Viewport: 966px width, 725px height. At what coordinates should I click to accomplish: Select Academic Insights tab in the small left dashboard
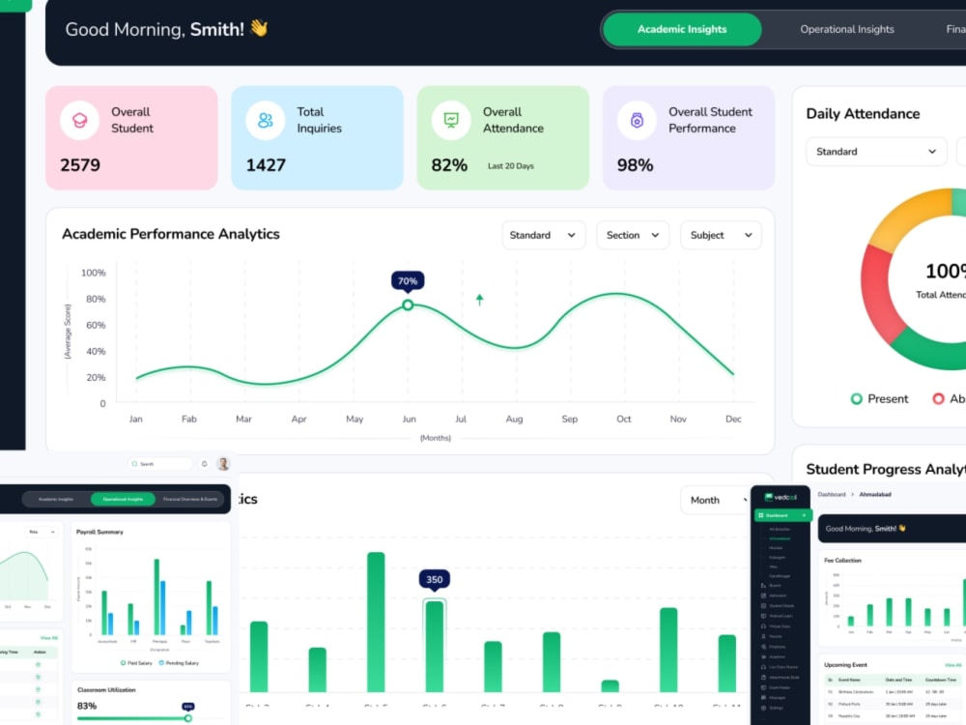pyautogui.click(x=56, y=499)
